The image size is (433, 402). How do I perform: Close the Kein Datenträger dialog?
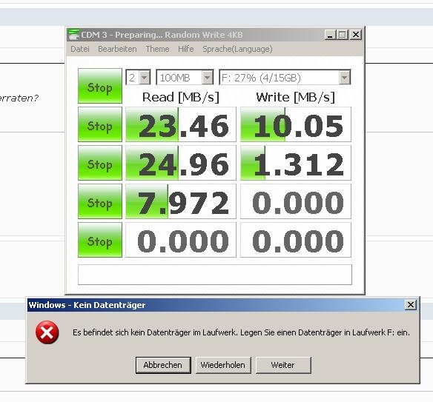tap(411, 305)
